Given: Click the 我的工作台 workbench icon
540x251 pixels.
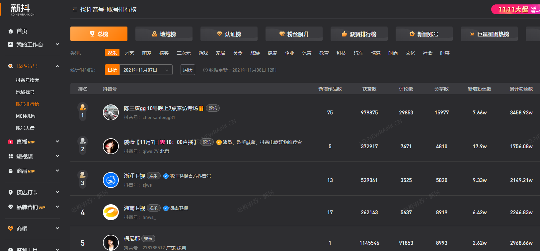Looking at the screenshot, I should pyautogui.click(x=11, y=44).
